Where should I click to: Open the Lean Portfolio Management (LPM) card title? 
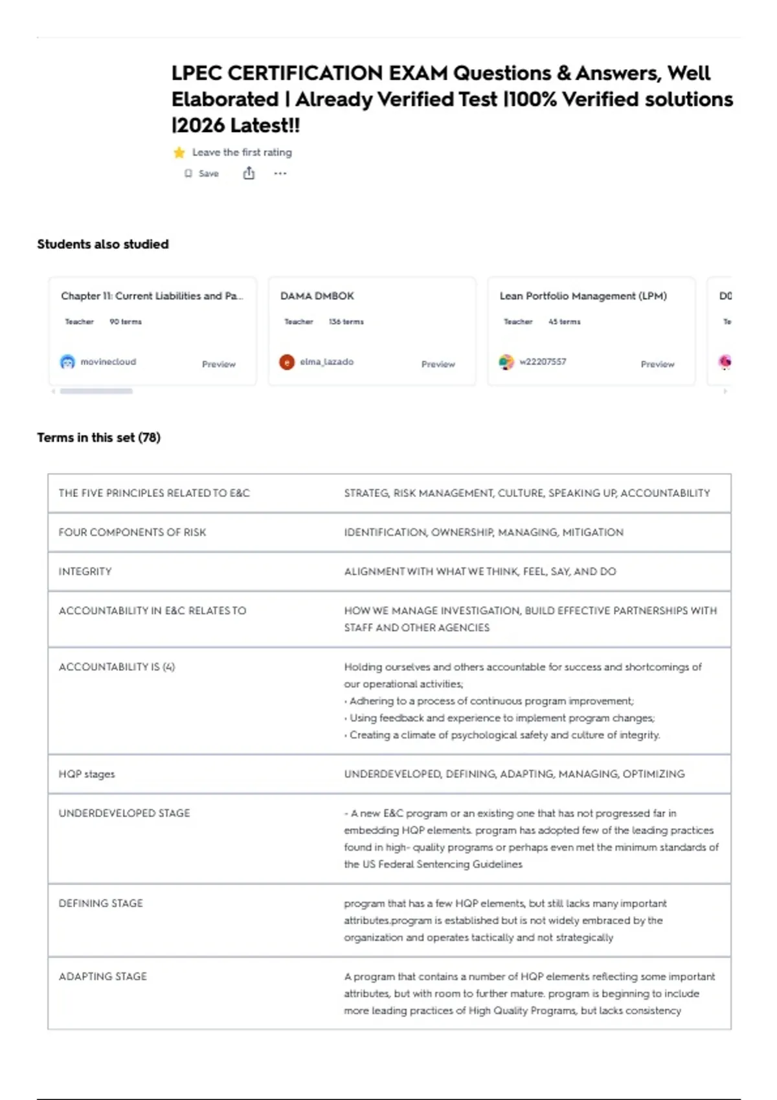tap(583, 296)
